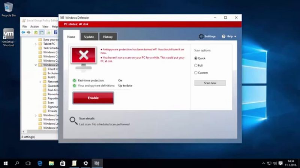Select the Task Schedu tree folder
The height and width of the screenshot is (168, 300).
tap(48, 48)
